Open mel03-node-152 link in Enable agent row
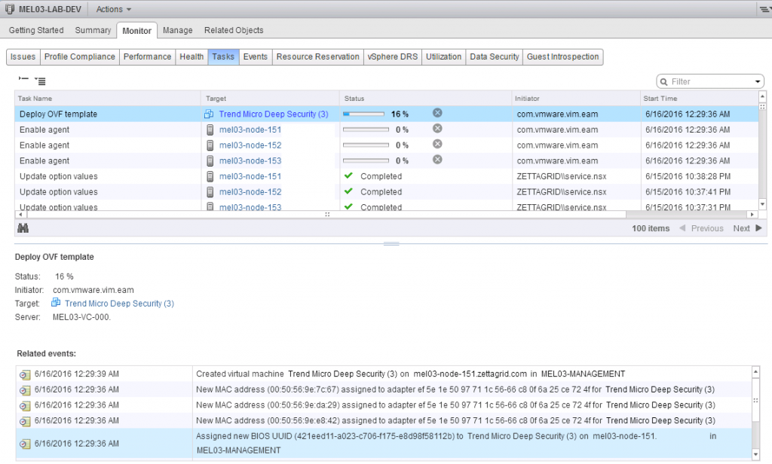772x464 pixels. click(250, 145)
